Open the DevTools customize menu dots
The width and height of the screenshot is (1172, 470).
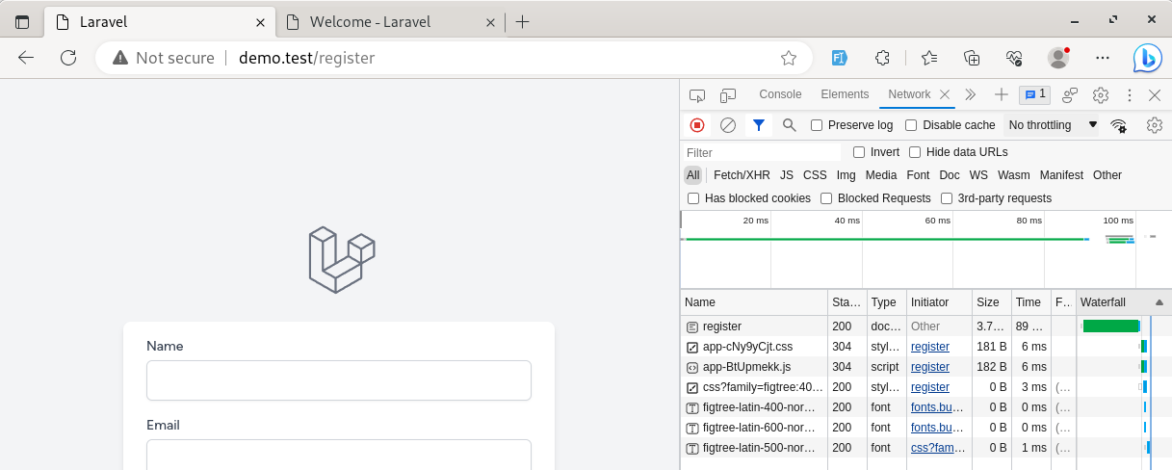click(1129, 94)
